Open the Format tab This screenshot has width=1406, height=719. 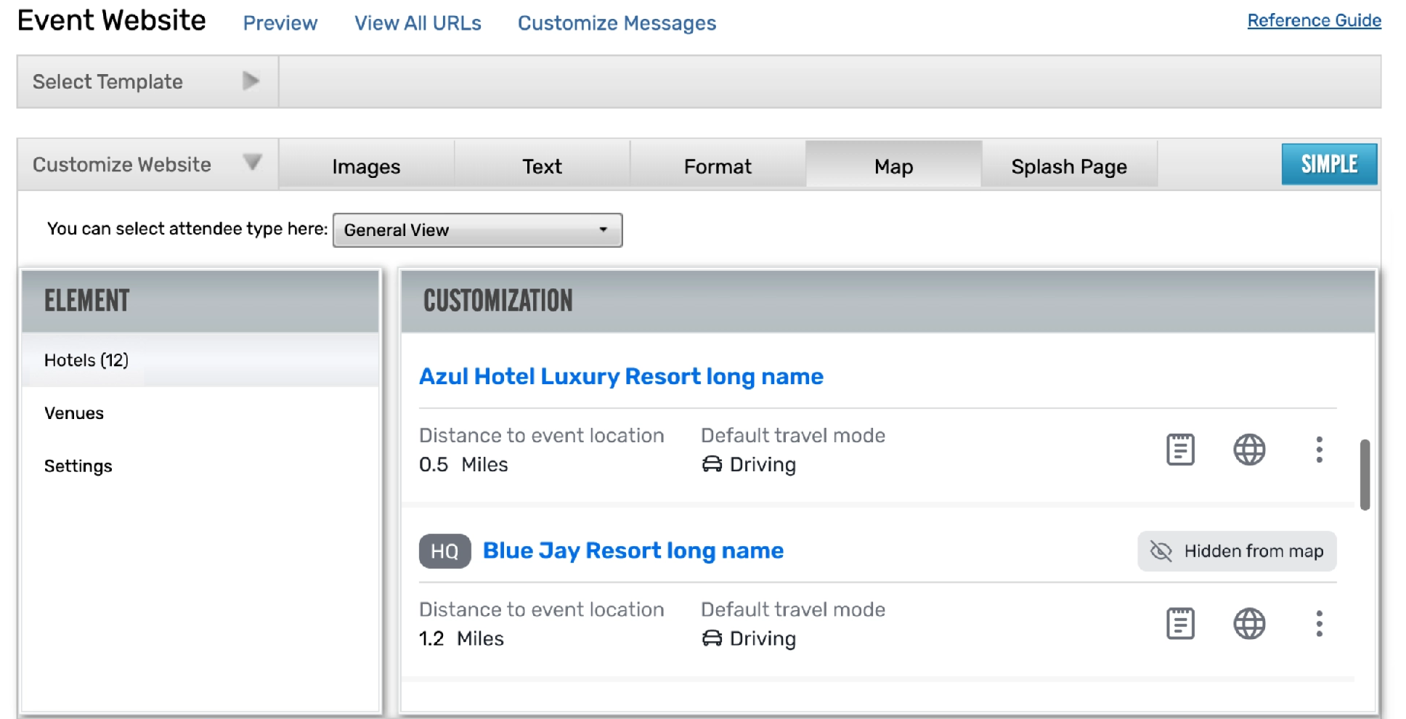coord(717,166)
